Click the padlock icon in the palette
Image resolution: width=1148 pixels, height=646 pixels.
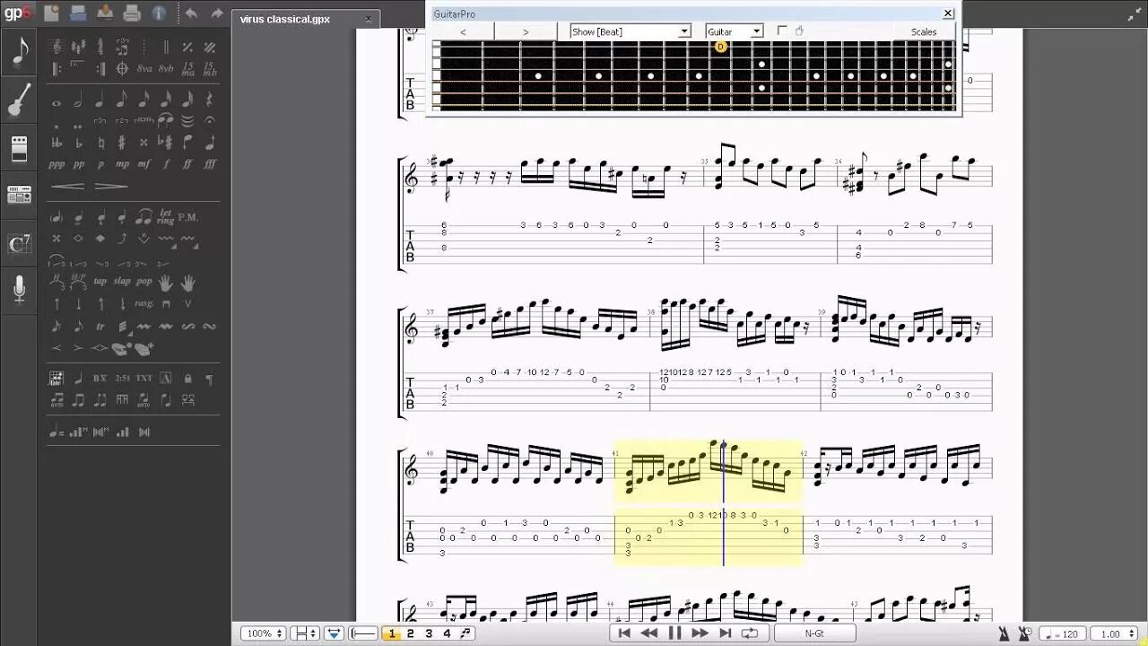(x=188, y=378)
